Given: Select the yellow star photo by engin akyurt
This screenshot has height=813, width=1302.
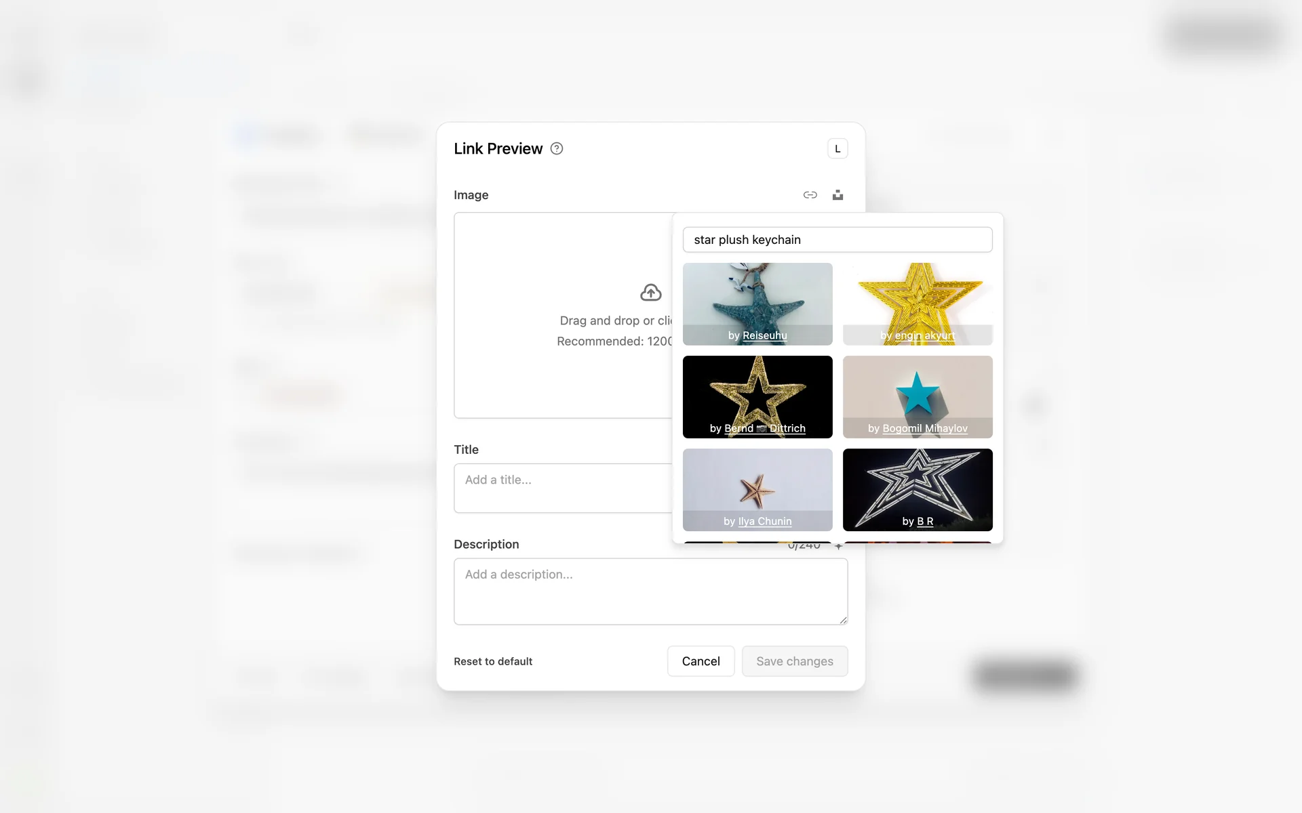Looking at the screenshot, I should 917,298.
